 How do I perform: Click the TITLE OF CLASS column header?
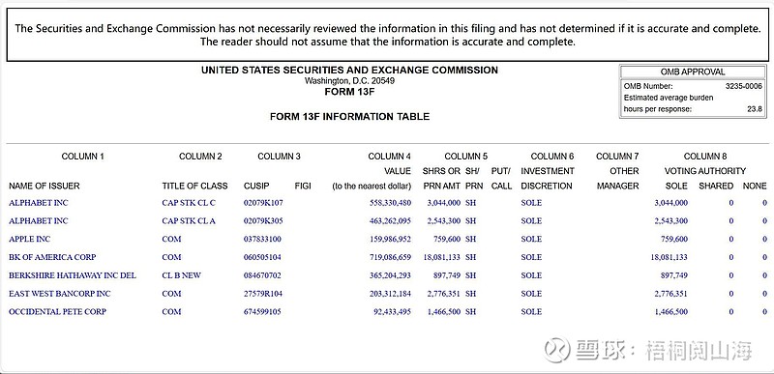pos(195,187)
